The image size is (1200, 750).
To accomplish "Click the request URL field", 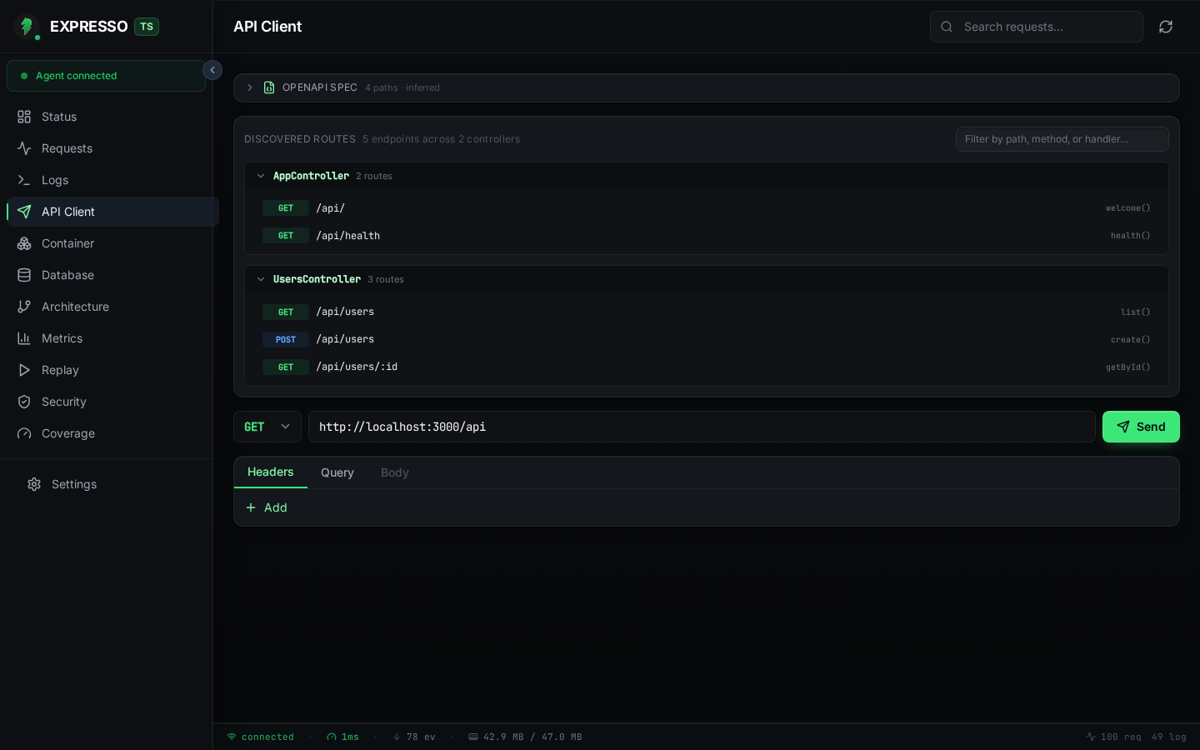I will point(702,427).
